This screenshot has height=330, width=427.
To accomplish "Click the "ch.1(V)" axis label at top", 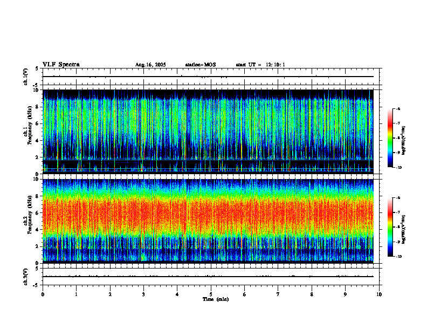I will pos(25,77).
